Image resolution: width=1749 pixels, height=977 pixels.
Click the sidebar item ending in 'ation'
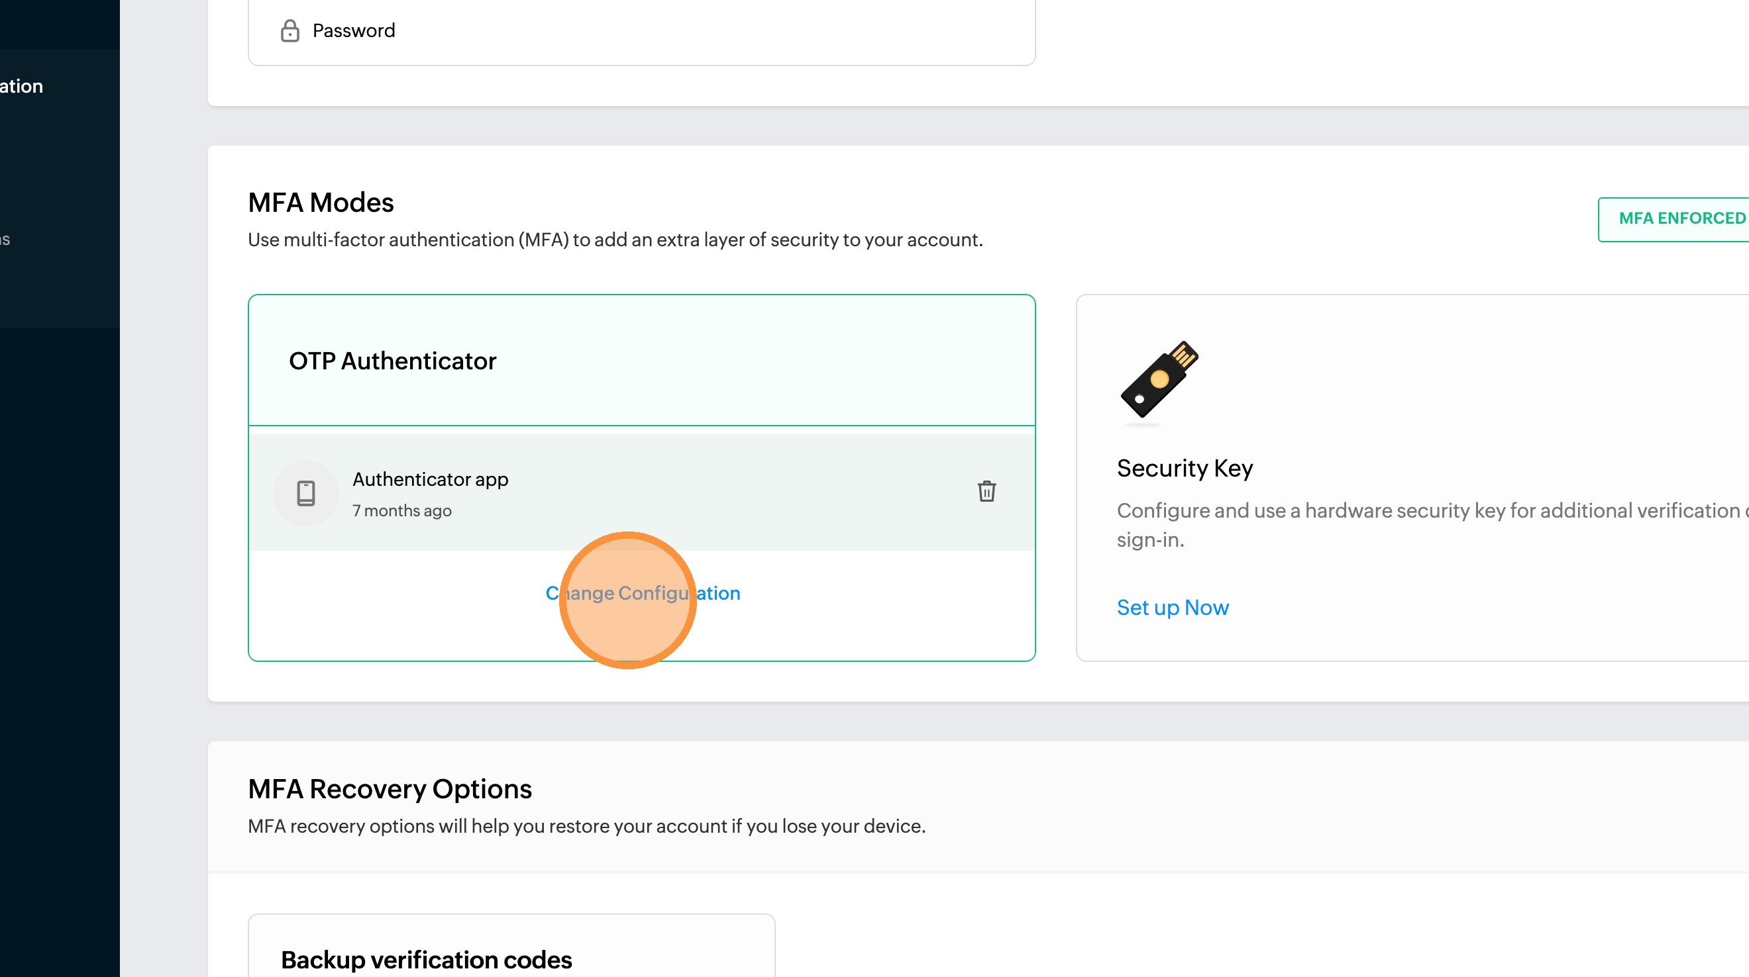click(x=22, y=86)
